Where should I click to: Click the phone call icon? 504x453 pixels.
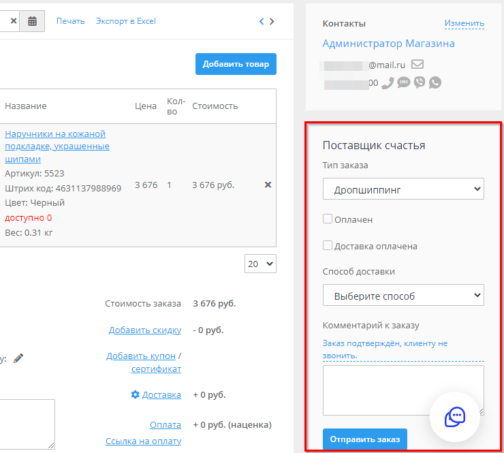pyautogui.click(x=388, y=82)
